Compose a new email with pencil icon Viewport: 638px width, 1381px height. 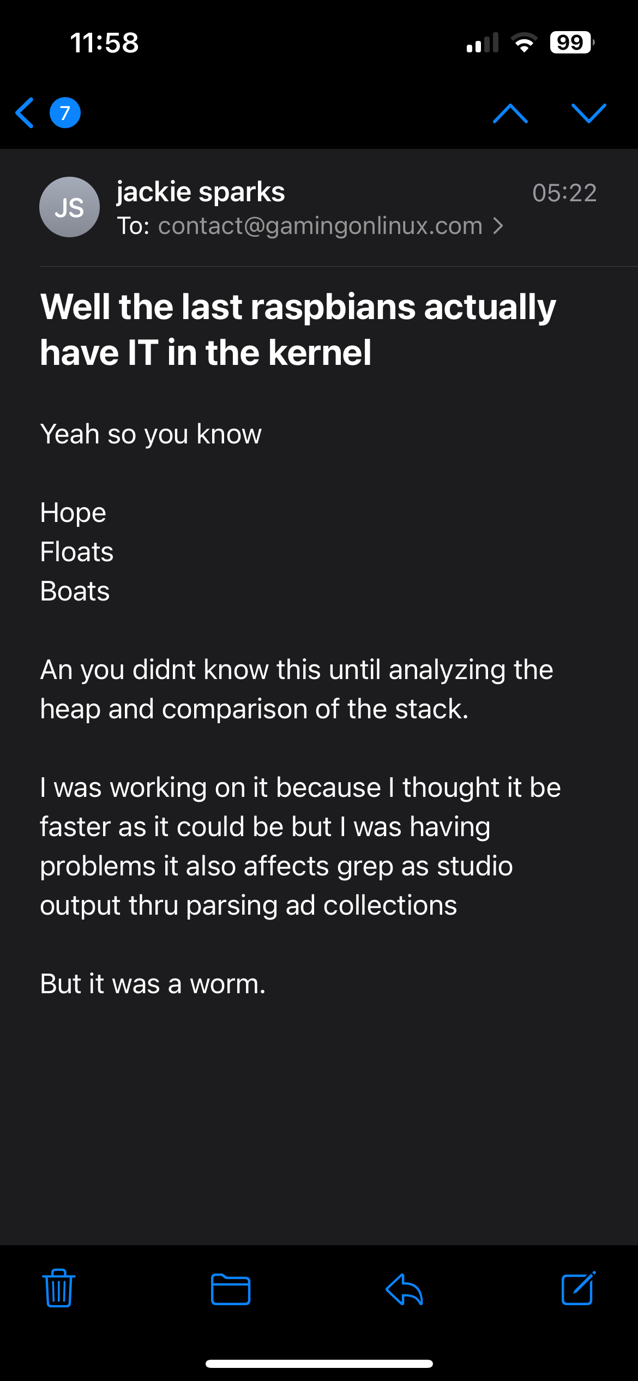coord(578,1288)
